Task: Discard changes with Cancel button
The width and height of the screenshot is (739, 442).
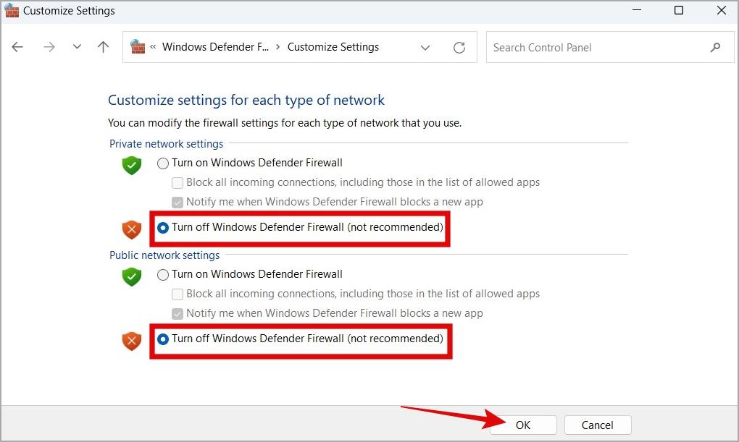Action: pyautogui.click(x=598, y=425)
